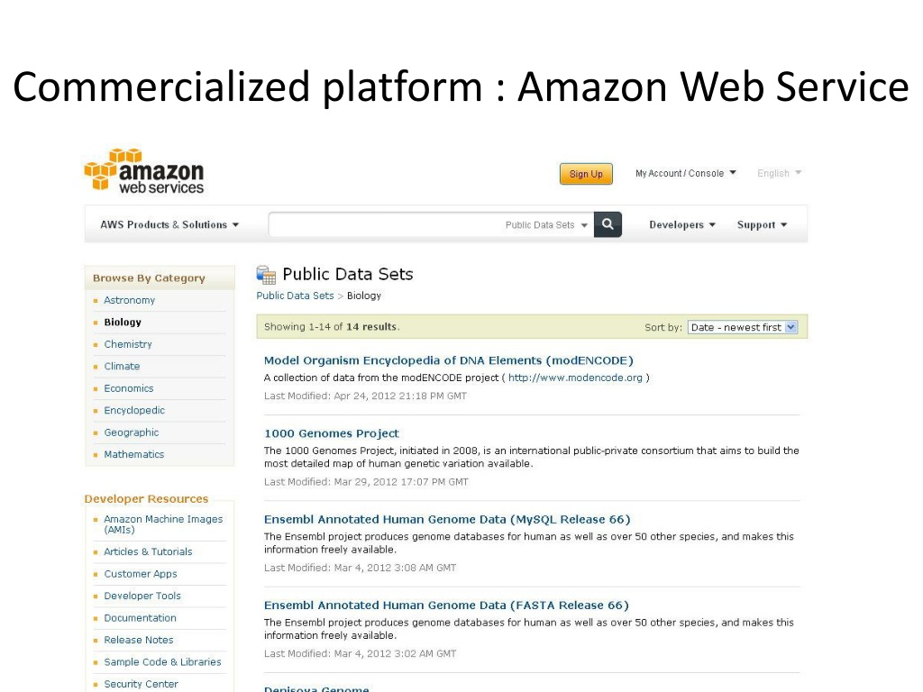Open the modENCODE data set title link
The height and width of the screenshot is (692, 923).
(449, 360)
